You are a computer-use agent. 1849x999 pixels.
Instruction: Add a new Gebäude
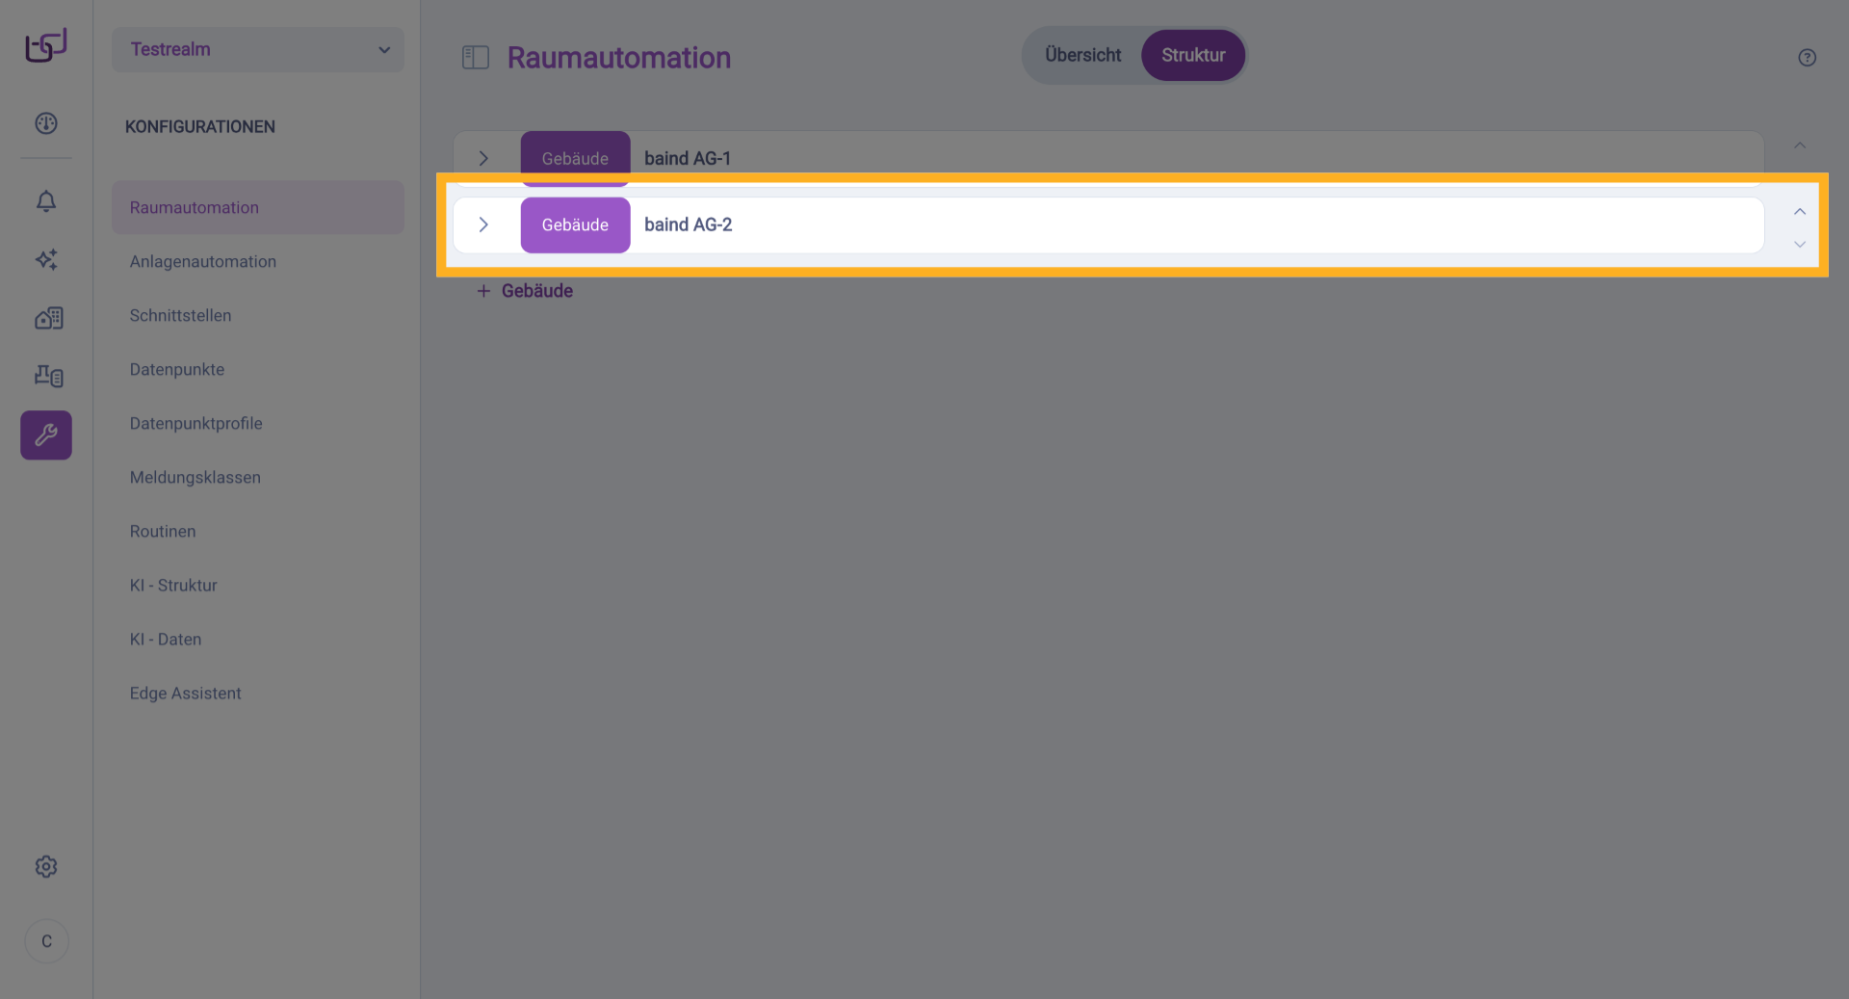pos(526,291)
